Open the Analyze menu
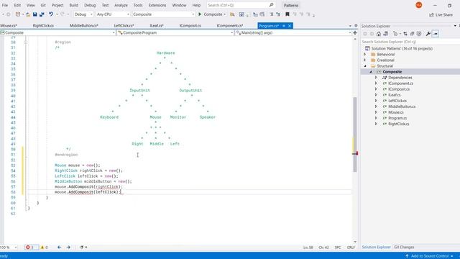 point(121,5)
